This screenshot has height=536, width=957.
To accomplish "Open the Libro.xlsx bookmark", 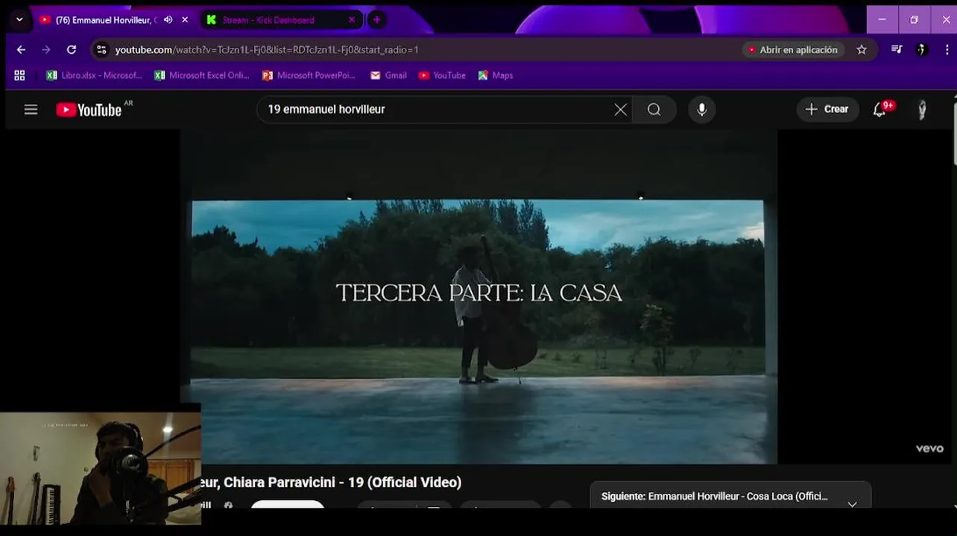I will tap(94, 75).
